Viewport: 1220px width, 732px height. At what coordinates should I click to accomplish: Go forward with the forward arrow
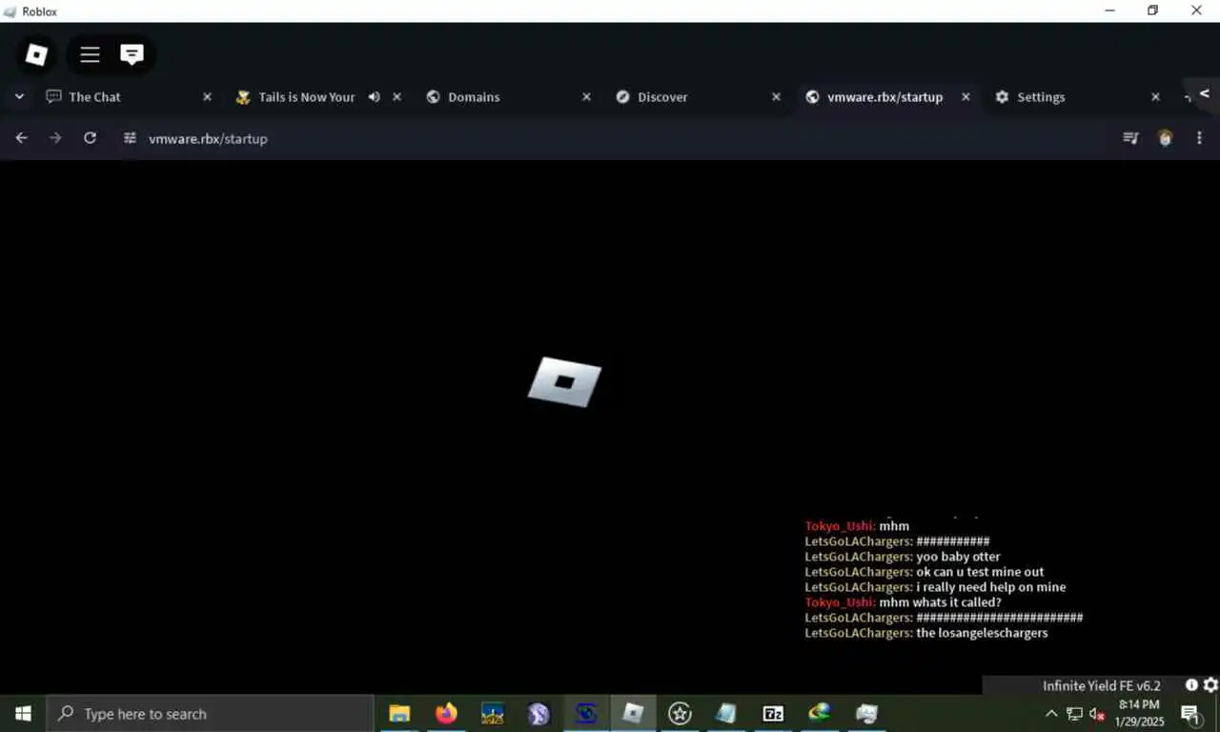pos(55,138)
